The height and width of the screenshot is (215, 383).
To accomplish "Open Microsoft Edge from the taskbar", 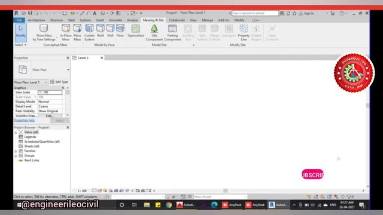I will 214,205.
